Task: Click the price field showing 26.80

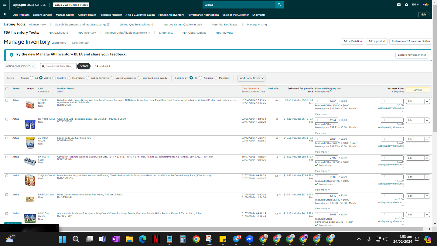Action: pos(326,101)
